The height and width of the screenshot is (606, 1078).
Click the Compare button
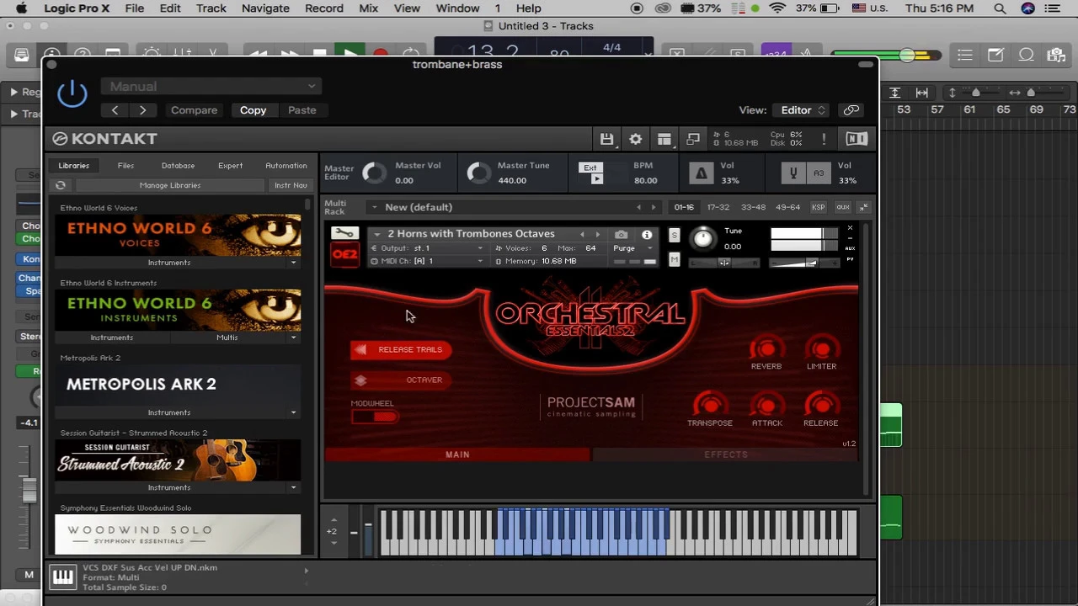(x=194, y=110)
